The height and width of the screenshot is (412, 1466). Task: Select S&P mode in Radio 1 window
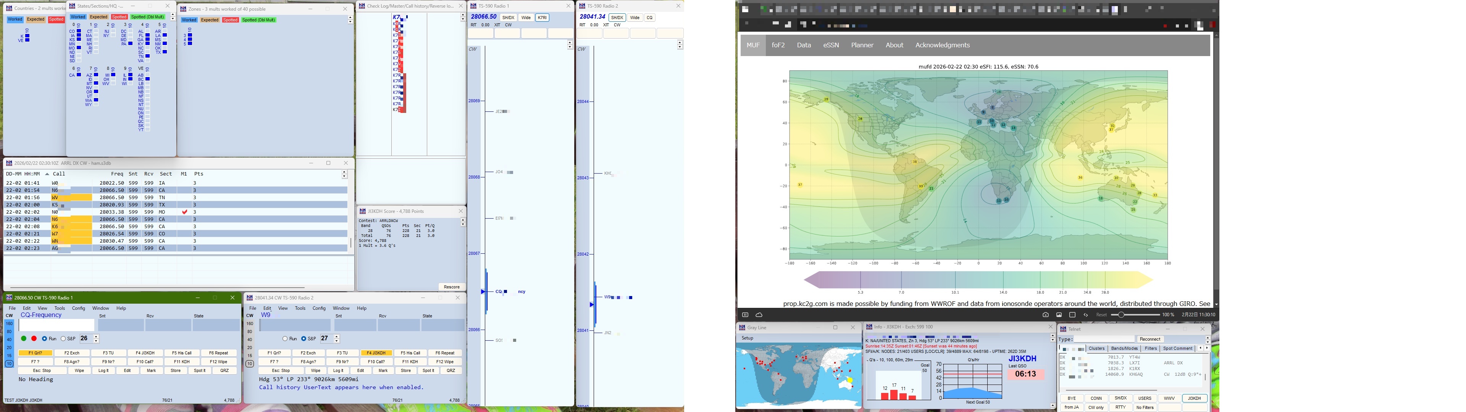point(63,339)
